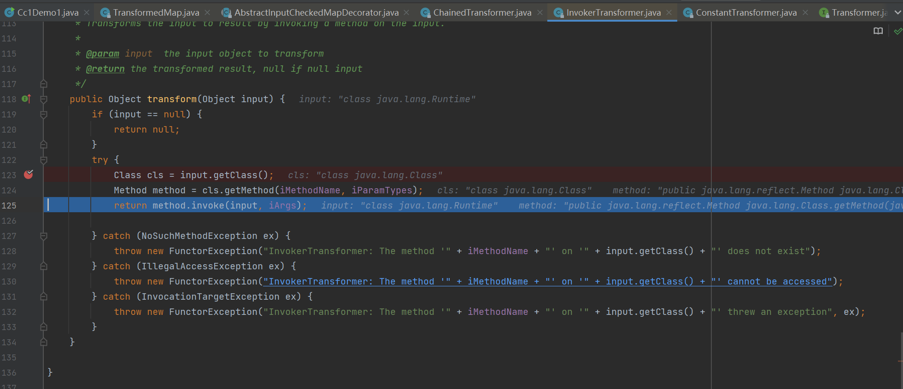Click 'NoSuchMethodException' on line 127
Image resolution: width=903 pixels, height=389 pixels.
(x=199, y=236)
